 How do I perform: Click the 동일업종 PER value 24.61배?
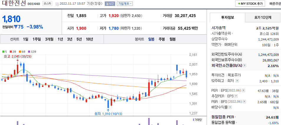tap(272, 117)
